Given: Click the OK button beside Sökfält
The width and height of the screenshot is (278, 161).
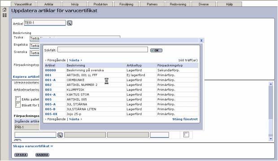Looking at the screenshot, I should tap(156, 50).
